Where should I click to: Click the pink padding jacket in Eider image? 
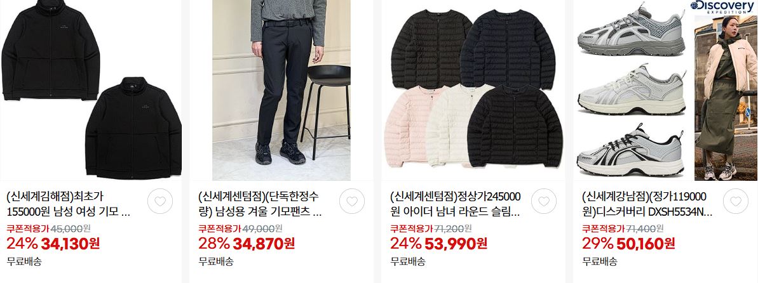409,126
